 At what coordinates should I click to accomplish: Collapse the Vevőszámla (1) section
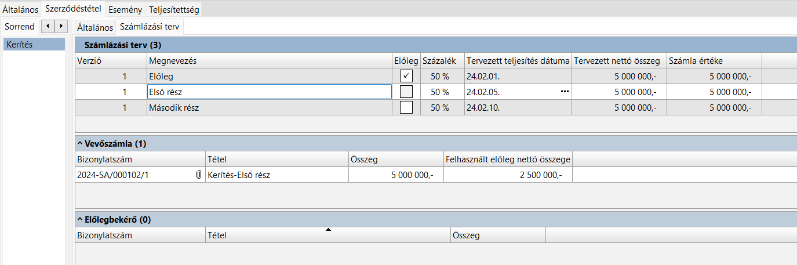pos(80,143)
